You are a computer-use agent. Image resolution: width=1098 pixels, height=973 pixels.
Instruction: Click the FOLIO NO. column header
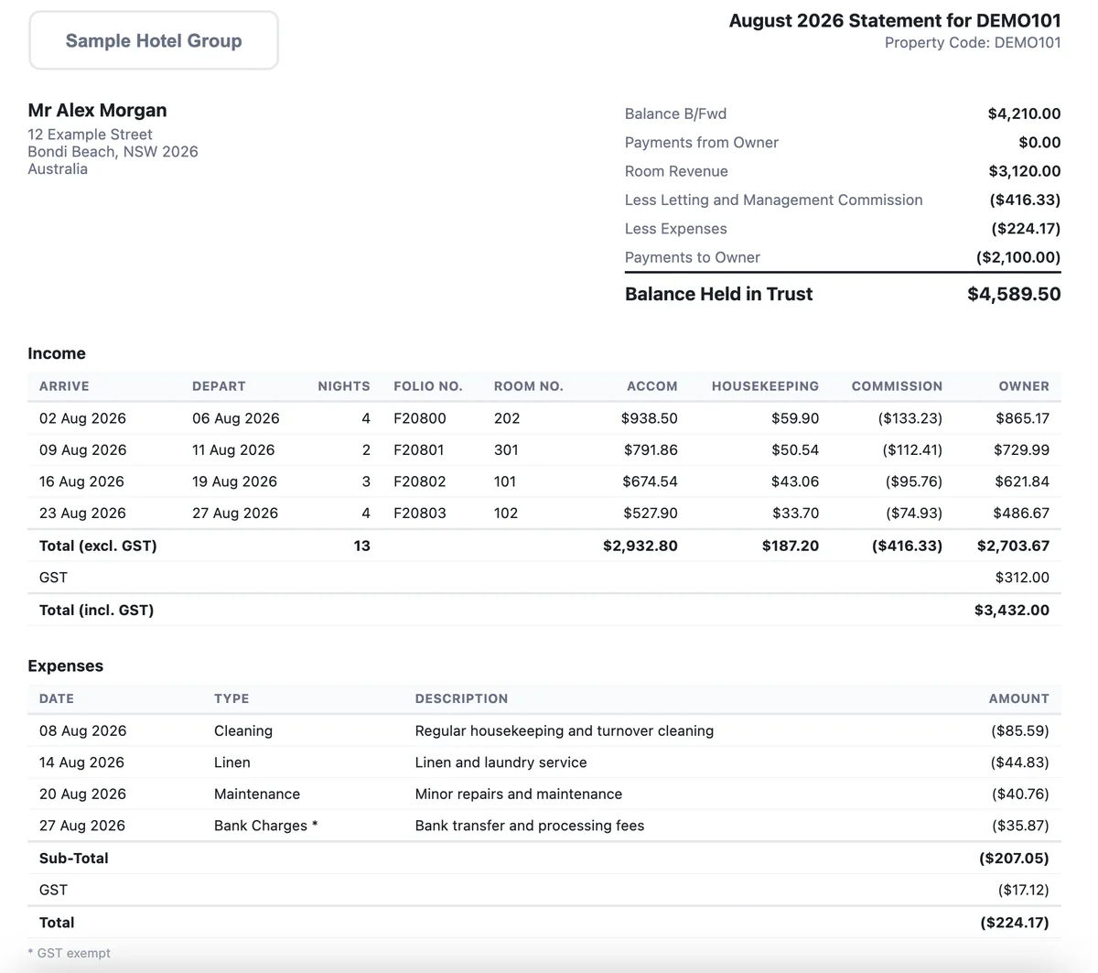tap(428, 386)
